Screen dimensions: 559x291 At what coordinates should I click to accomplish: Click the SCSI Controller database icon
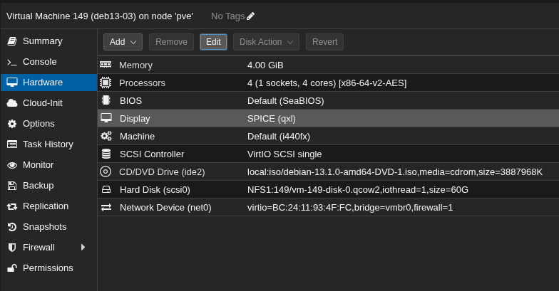pyautogui.click(x=106, y=154)
